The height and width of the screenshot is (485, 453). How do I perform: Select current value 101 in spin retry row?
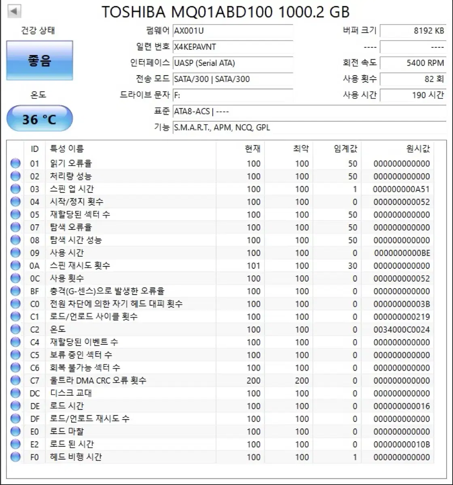(x=254, y=266)
